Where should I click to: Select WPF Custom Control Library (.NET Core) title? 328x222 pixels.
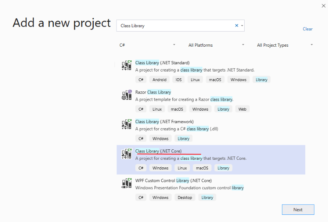tap(174, 180)
